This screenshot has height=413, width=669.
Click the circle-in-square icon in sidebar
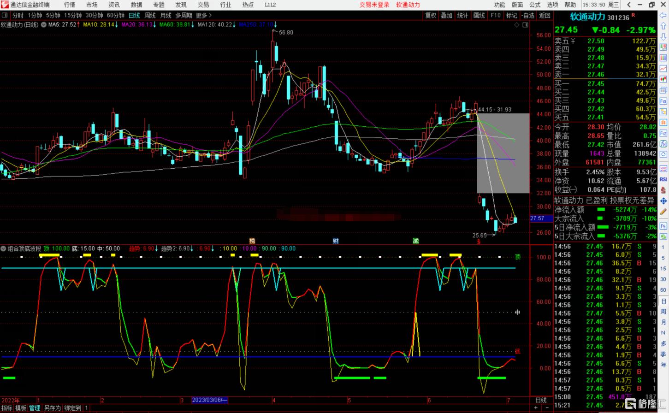tap(663, 154)
